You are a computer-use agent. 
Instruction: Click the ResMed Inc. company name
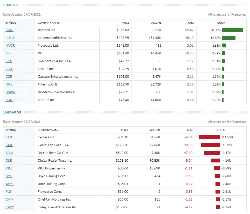(x=47, y=30)
